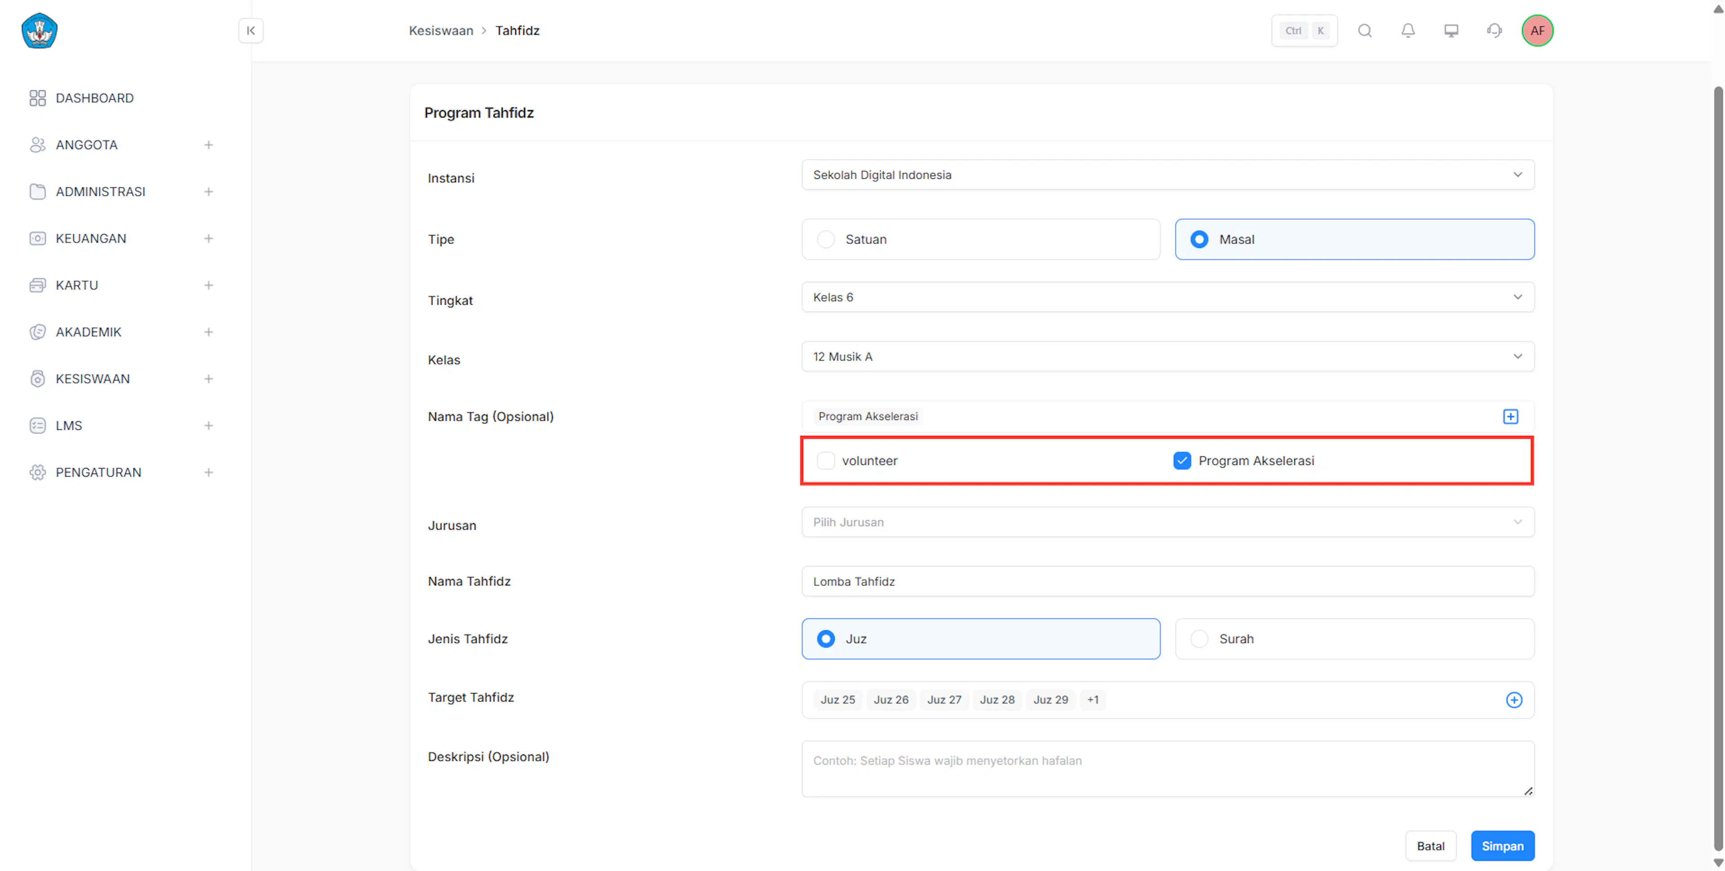The width and height of the screenshot is (1725, 871).
Task: Click the Kesiswaan icon in sidebar
Action: (x=37, y=380)
